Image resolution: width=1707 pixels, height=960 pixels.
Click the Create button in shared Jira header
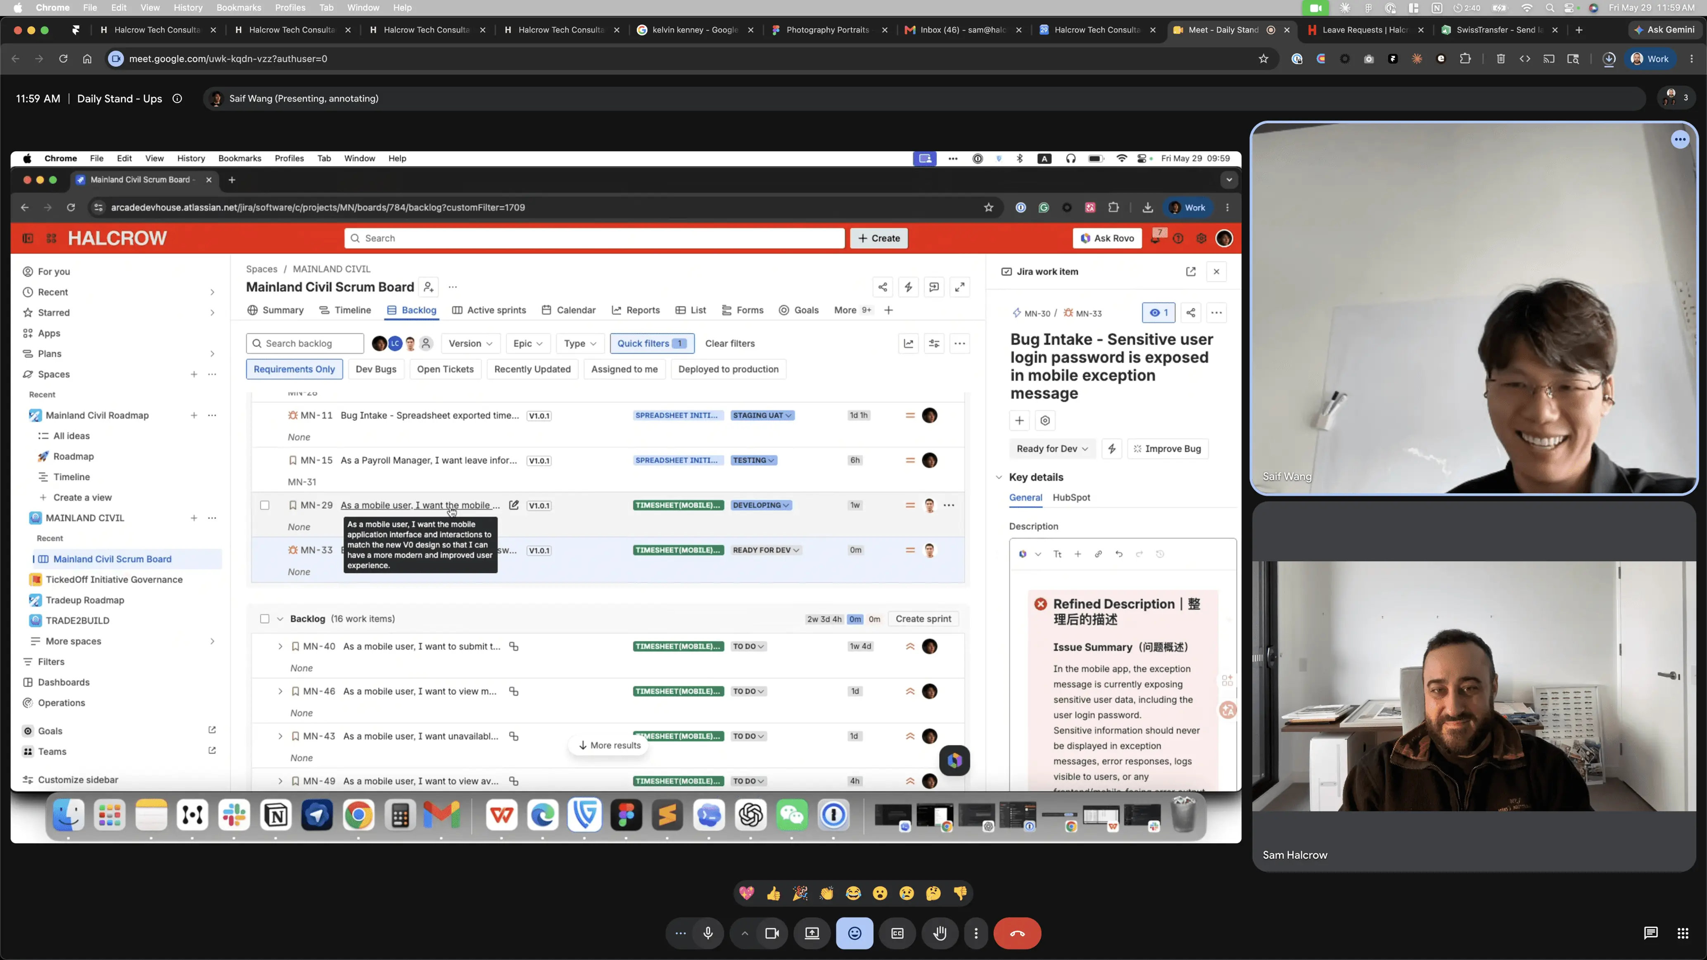tap(878, 239)
